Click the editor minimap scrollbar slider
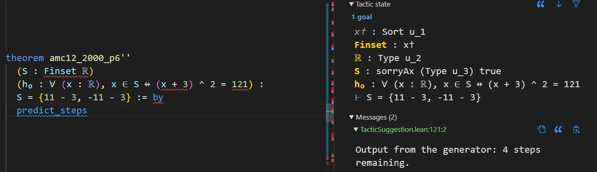This screenshot has width=597, height=172. click(x=330, y=113)
